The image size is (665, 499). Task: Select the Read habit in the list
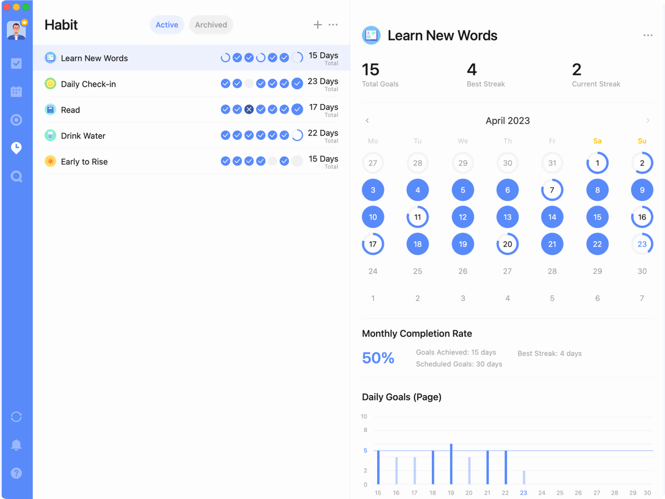71,110
